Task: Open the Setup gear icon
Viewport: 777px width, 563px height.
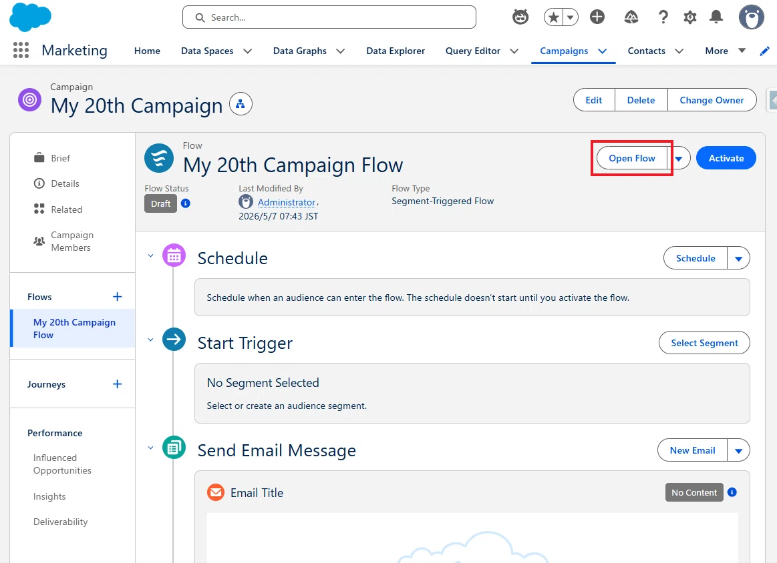Action: (x=689, y=18)
